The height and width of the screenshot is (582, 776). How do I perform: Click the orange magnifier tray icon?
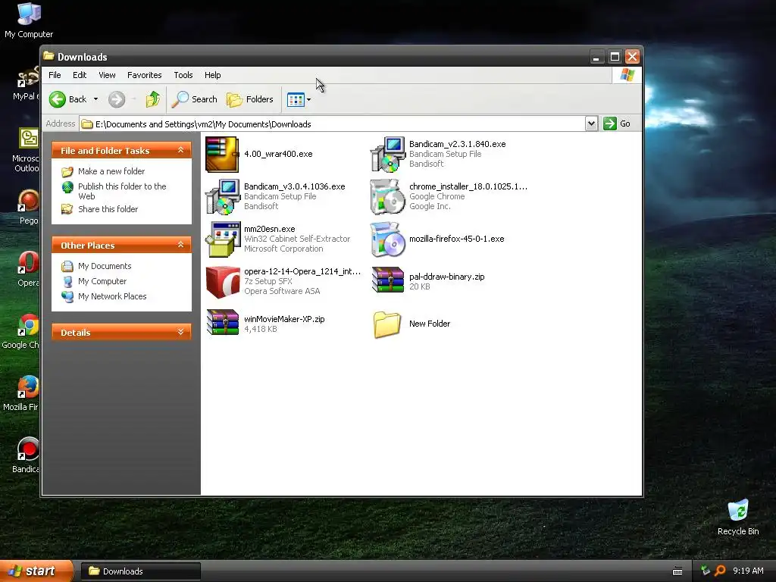[720, 571]
